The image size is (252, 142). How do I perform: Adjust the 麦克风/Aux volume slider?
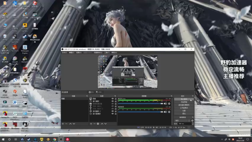[140, 104]
